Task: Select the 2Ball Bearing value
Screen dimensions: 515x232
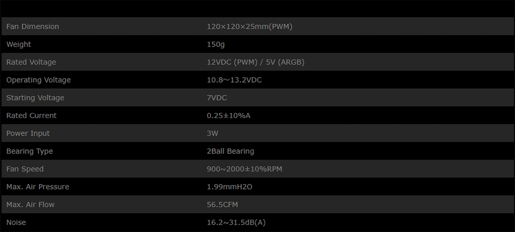Action: coord(230,151)
